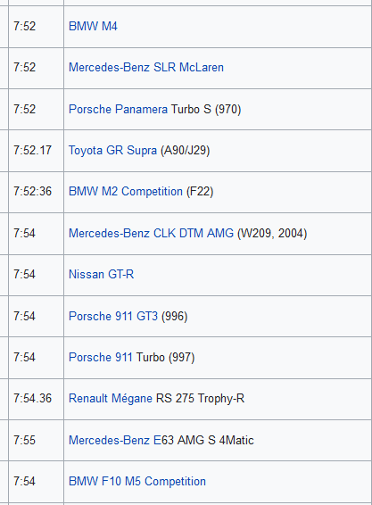The height and width of the screenshot is (505, 372).
Task: Click the Porsche Panamera link
Action: pos(118,109)
